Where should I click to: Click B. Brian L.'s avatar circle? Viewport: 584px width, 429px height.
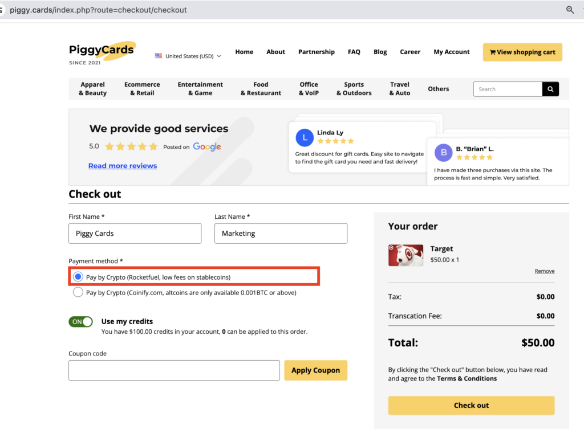point(443,153)
